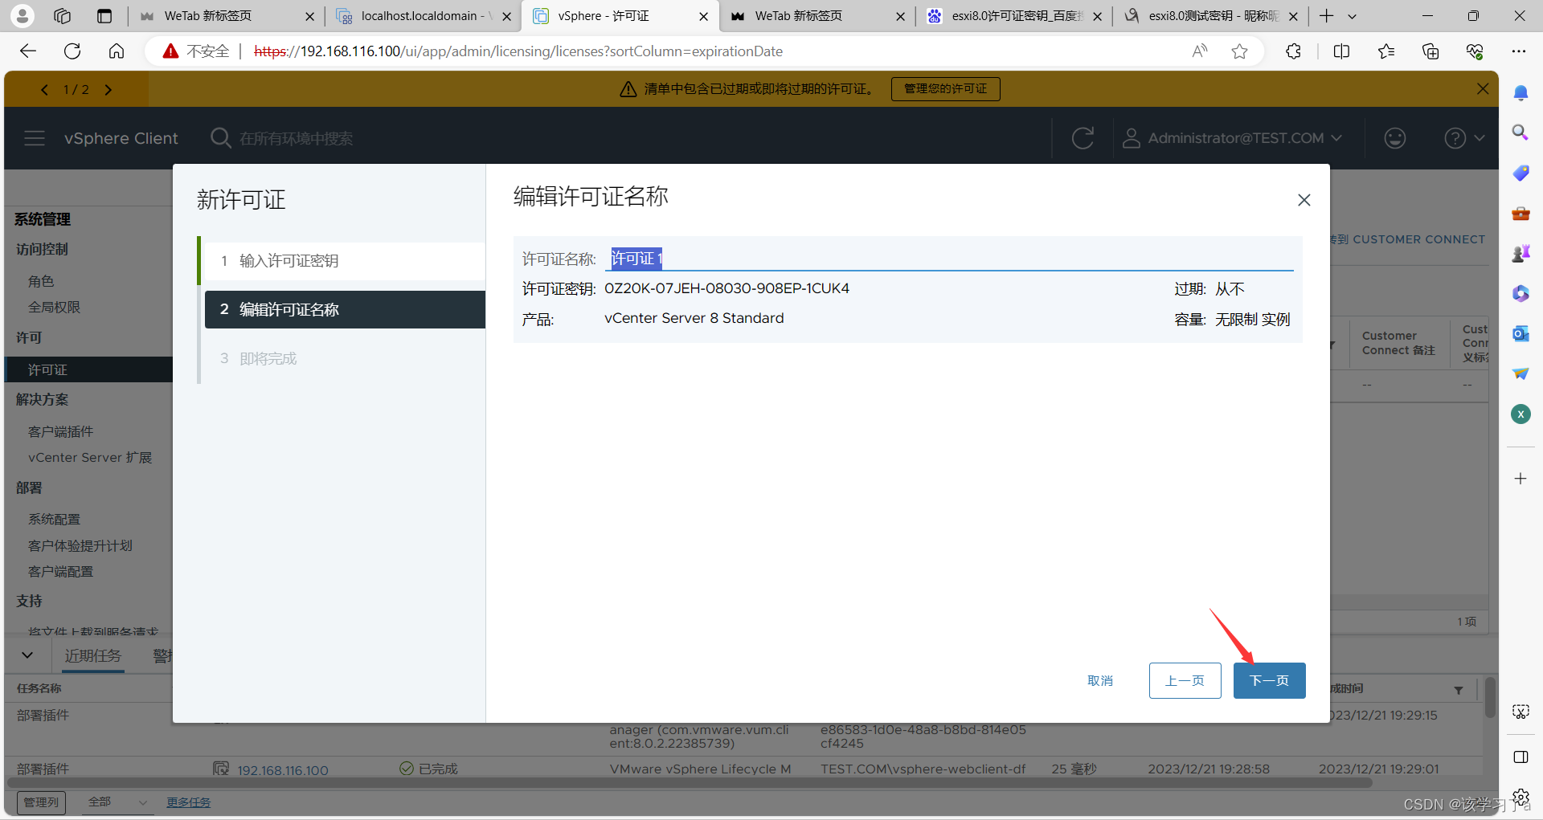Open Edge sidebar search icon
1543x820 pixels.
coord(1520,133)
